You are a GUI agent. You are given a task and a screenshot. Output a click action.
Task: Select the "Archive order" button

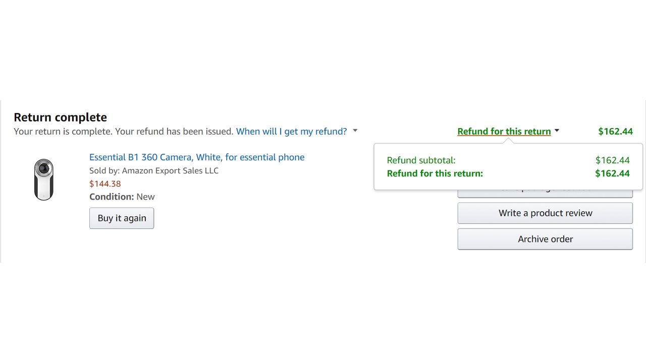tap(545, 239)
